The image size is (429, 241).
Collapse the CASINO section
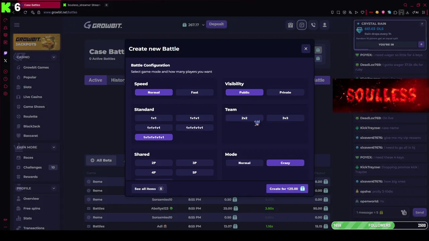point(54,57)
